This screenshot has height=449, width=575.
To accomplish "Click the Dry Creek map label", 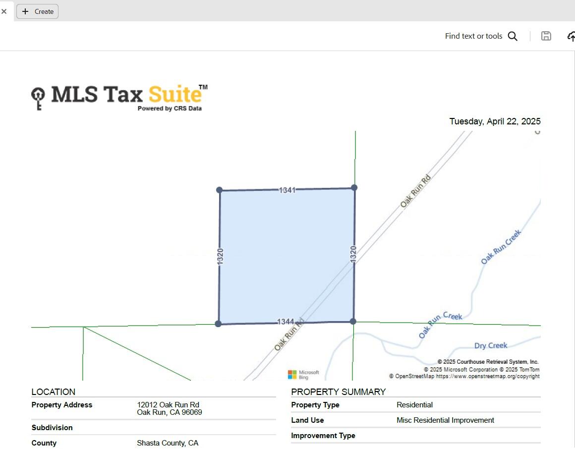I will [x=490, y=345].
